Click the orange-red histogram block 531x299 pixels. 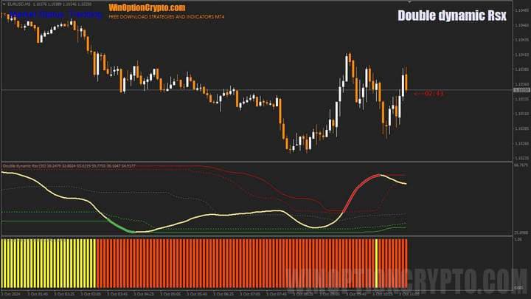(236, 263)
